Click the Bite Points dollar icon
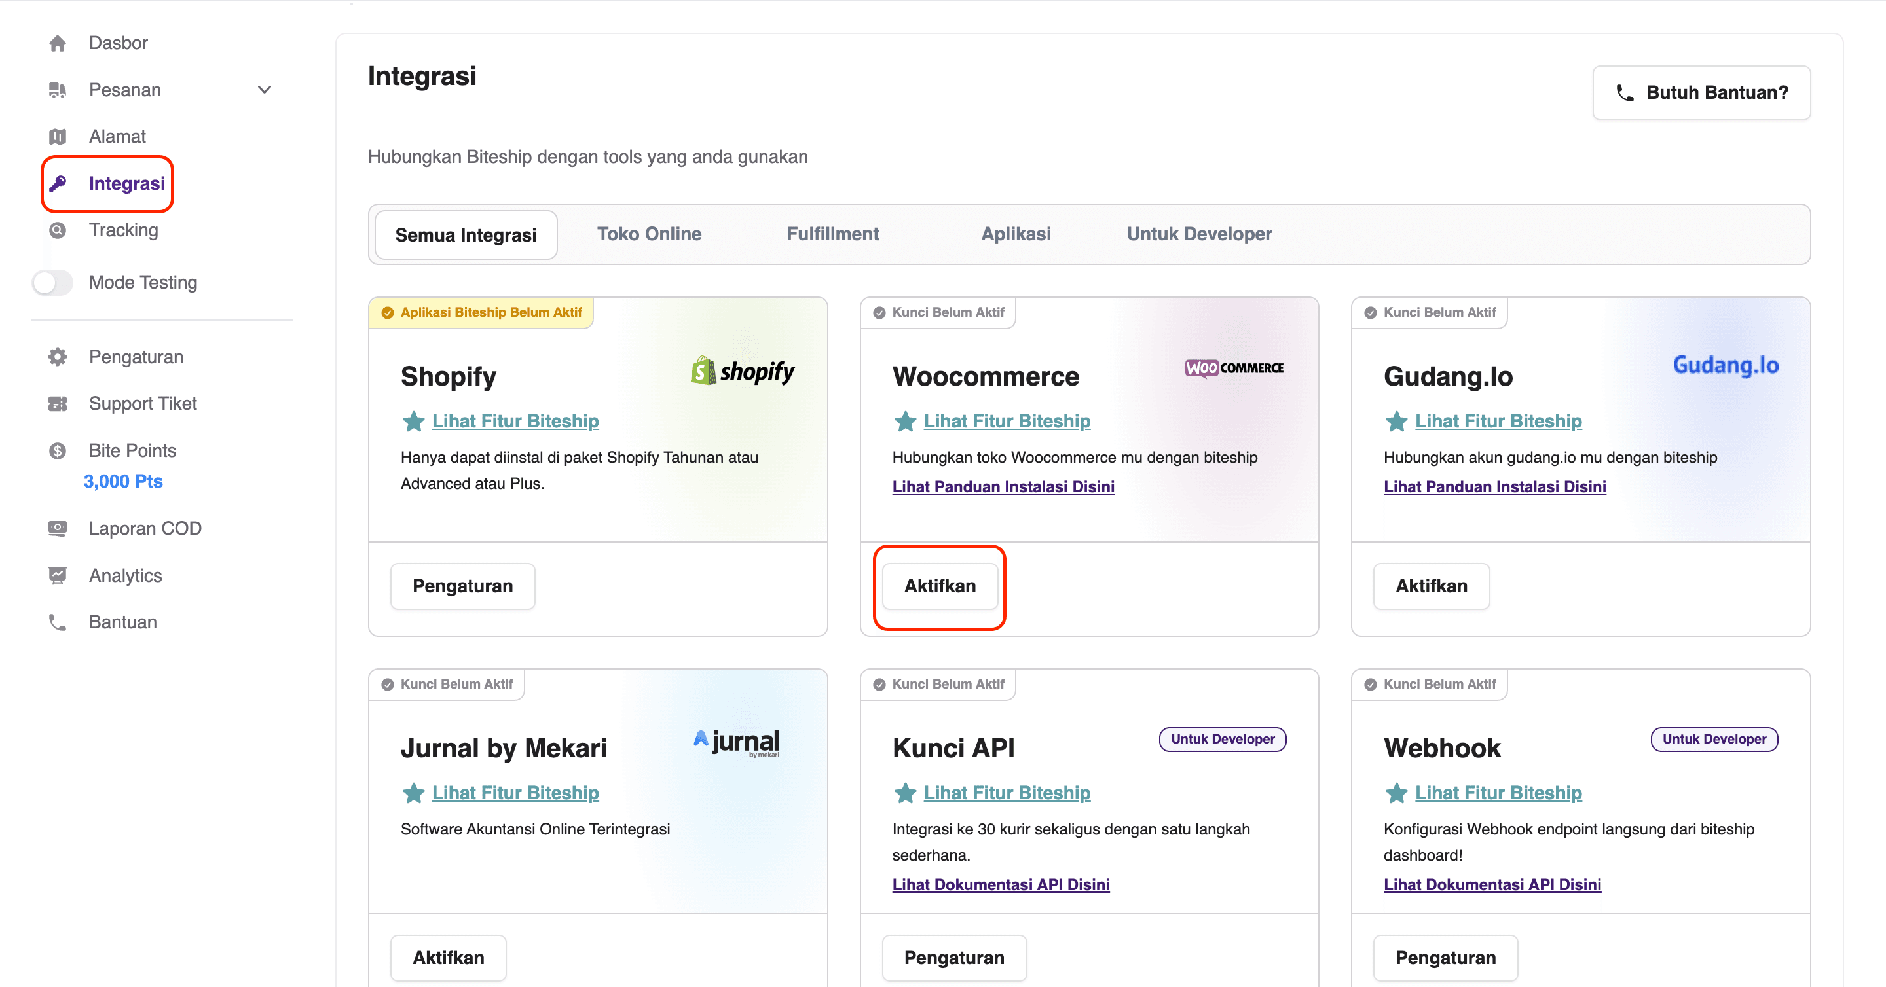 (x=57, y=451)
